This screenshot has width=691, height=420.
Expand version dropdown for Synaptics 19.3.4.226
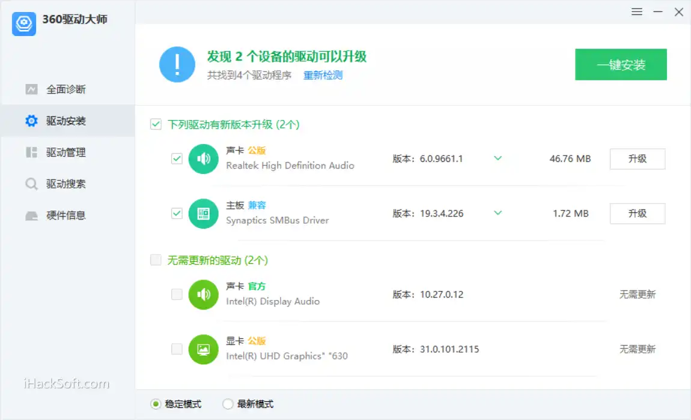(498, 213)
